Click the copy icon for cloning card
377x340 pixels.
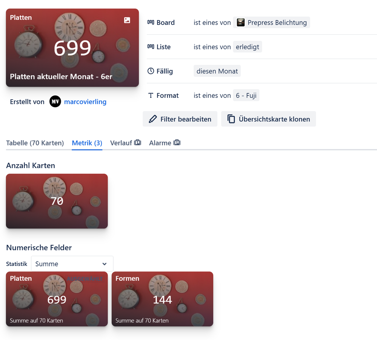(x=231, y=119)
